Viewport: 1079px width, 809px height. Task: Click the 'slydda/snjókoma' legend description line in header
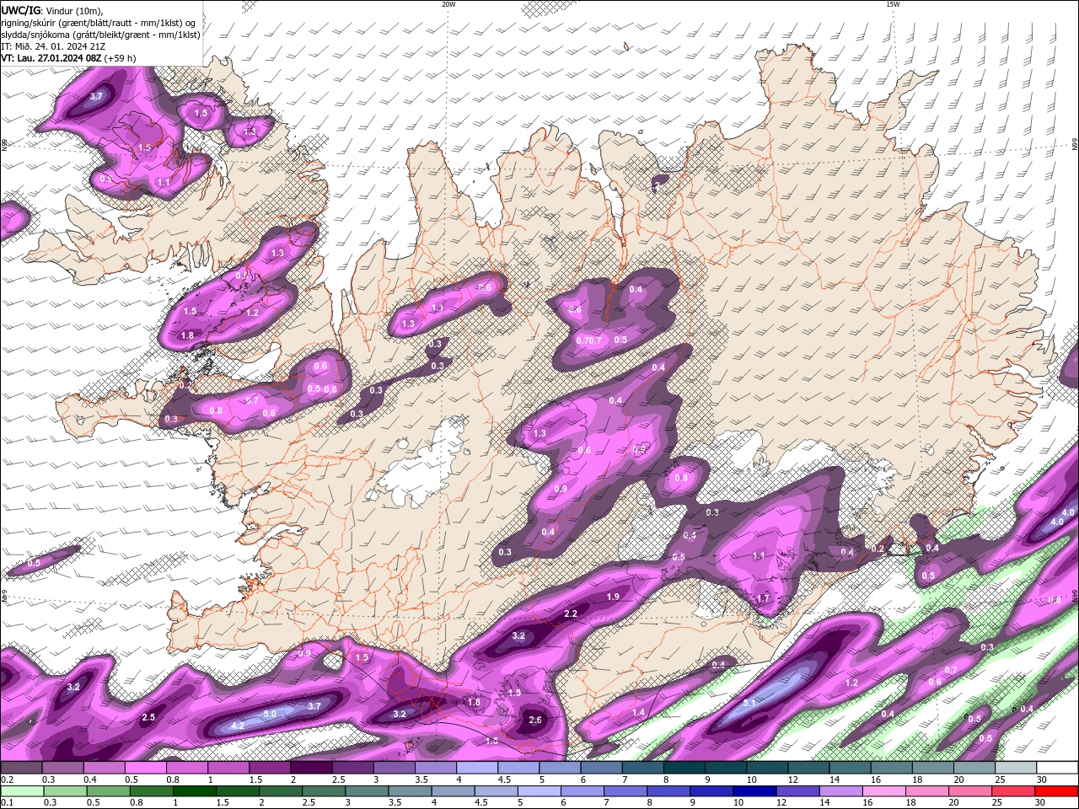[101, 35]
